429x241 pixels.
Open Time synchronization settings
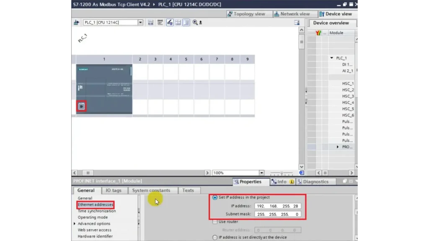point(96,211)
